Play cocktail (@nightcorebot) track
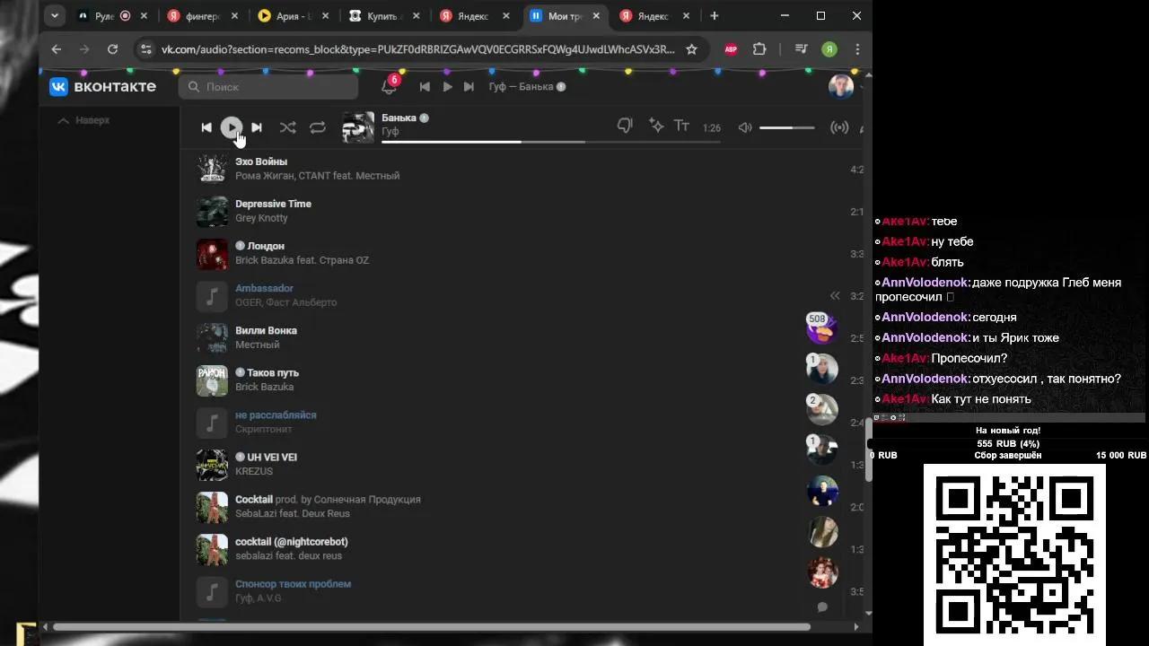The image size is (1149, 646). tap(291, 541)
